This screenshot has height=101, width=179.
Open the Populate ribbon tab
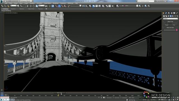pyautogui.click(x=40, y=9)
